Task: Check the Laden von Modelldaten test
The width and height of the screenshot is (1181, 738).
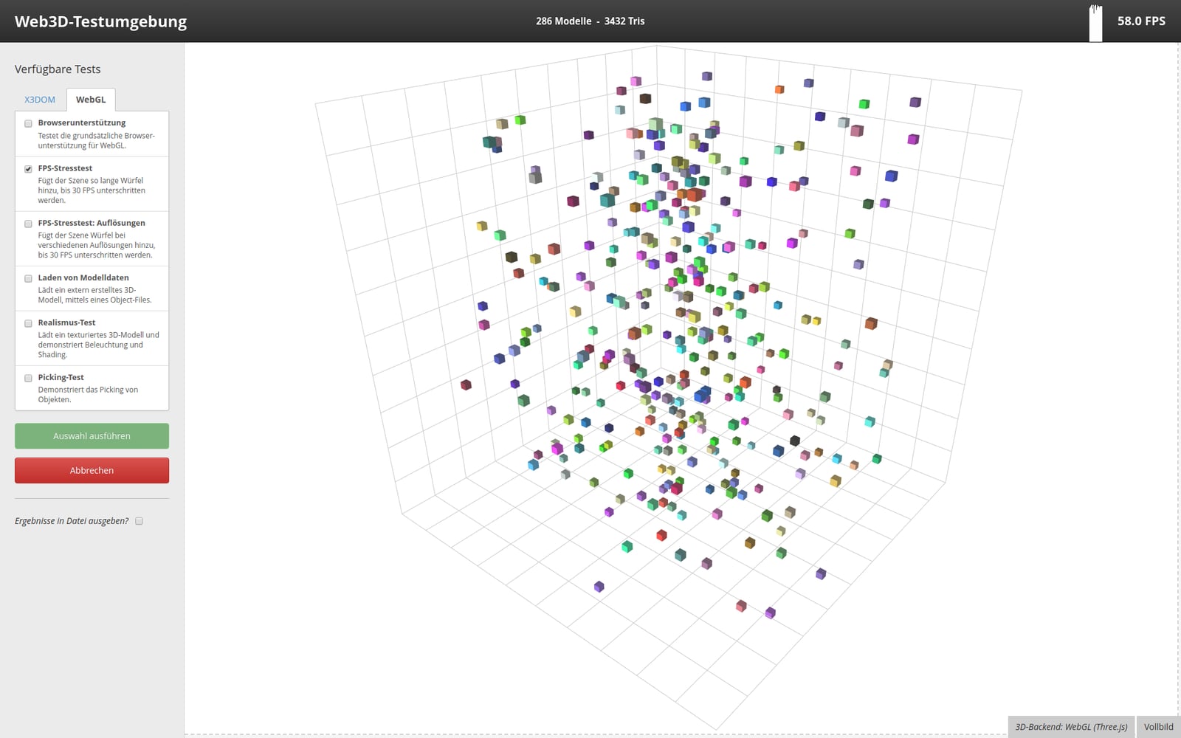Action: (28, 278)
